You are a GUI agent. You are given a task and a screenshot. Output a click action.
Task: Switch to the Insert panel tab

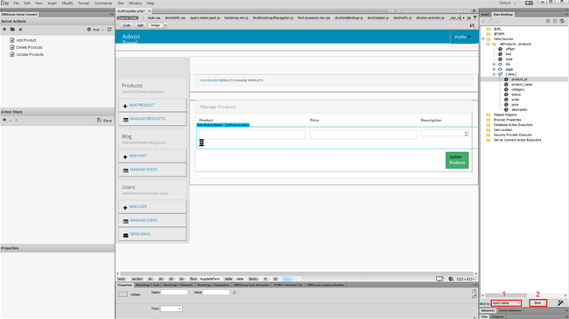pos(485,15)
